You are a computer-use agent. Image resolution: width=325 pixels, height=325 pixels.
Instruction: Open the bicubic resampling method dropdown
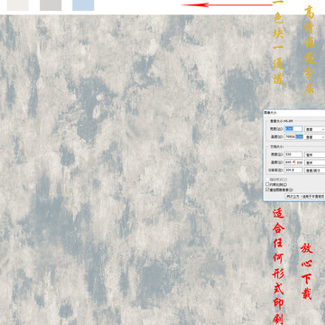pos(305,196)
